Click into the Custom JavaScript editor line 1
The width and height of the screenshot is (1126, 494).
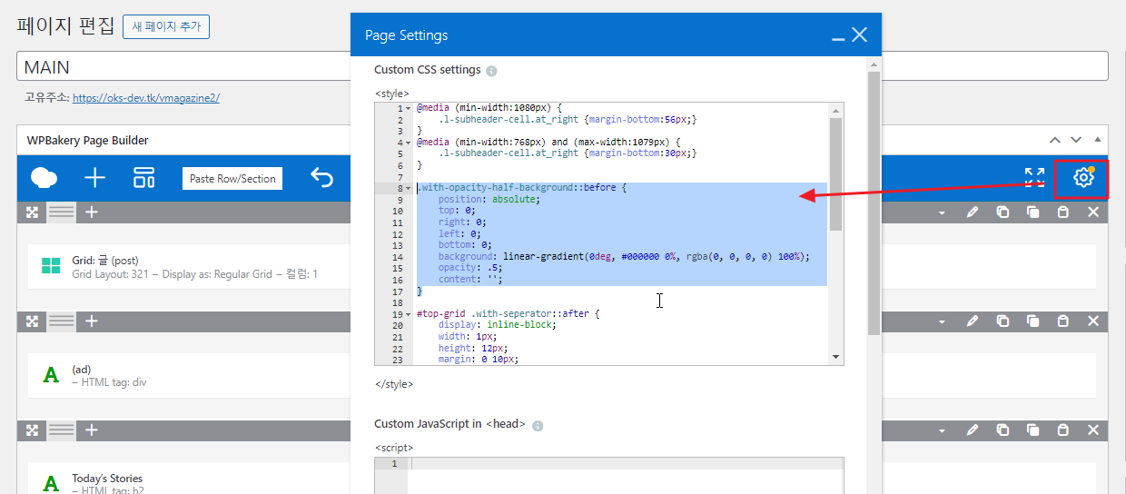click(626, 464)
